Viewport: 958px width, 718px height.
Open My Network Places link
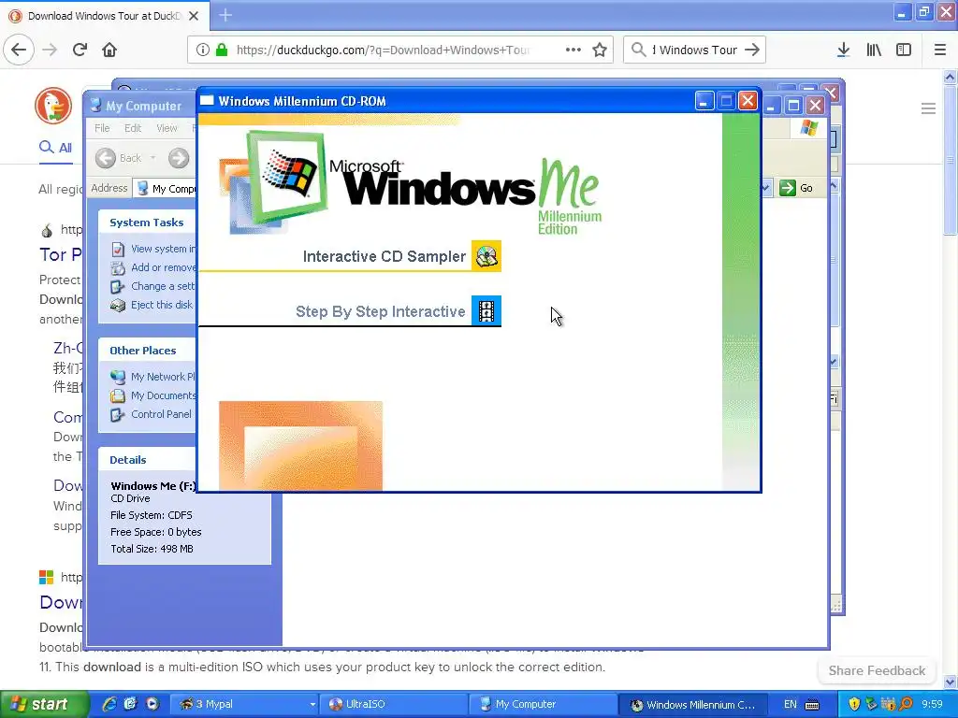(152, 377)
